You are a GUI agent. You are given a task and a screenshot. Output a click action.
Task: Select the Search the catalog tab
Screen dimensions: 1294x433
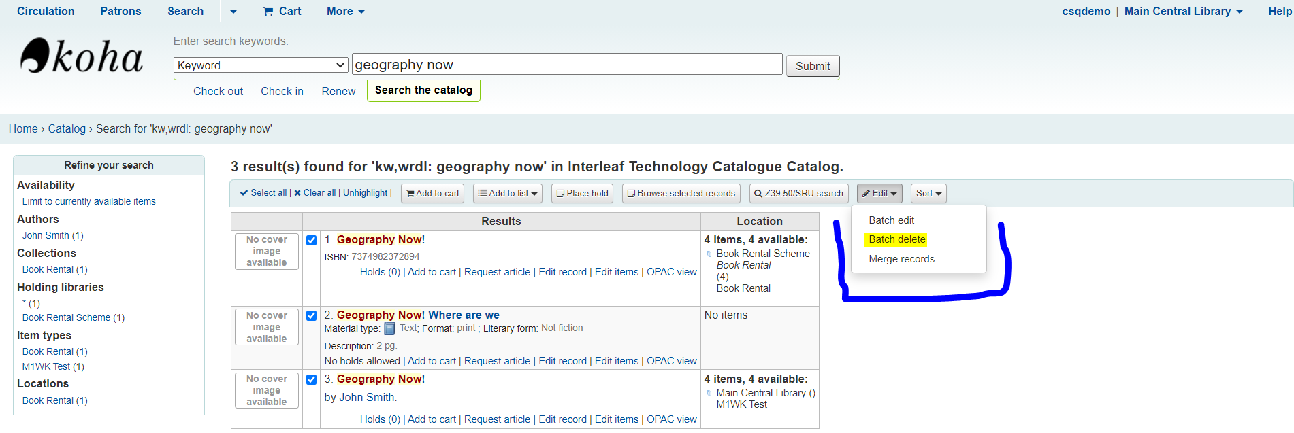tap(423, 90)
